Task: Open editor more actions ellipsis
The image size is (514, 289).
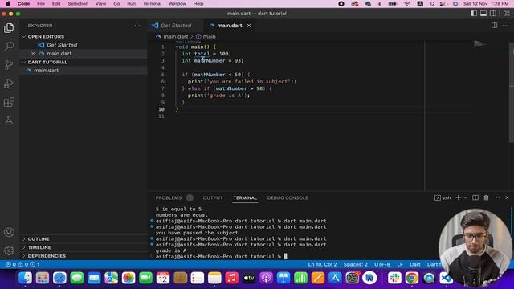Action: click(x=505, y=26)
